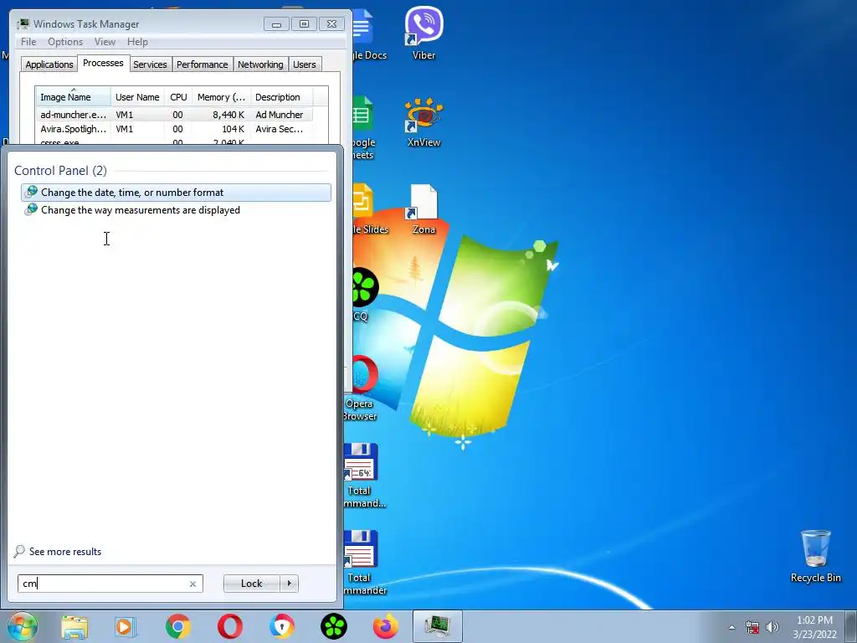857x643 pixels.
Task: Select the ad-muncher.exe process row
Action: coord(175,115)
